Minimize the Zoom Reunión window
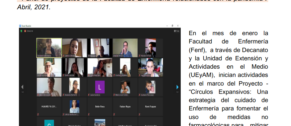Image resolution: width=291 pixels, height=126 pixels. [167, 26]
